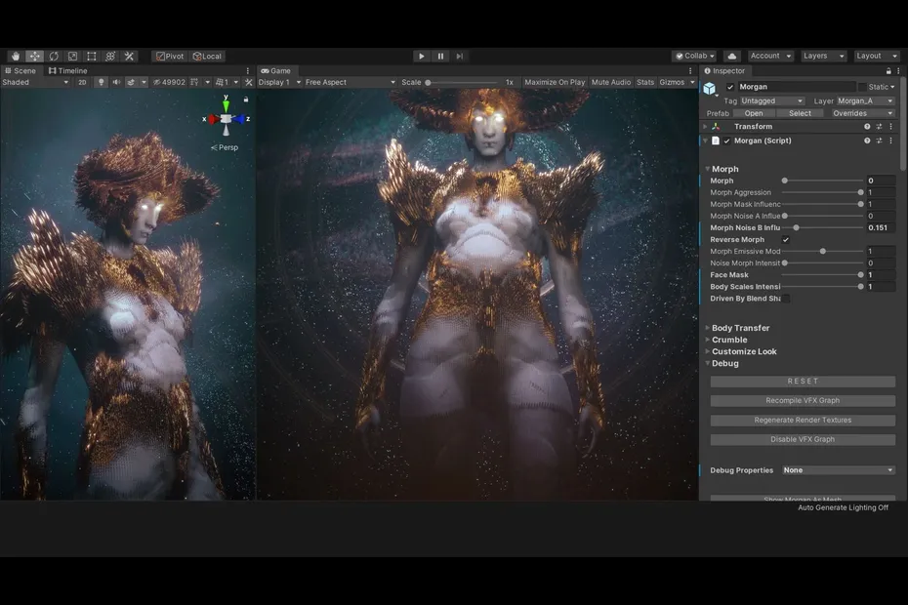Disable the Morgan Script component checkbox
The height and width of the screenshot is (605, 908).
(x=727, y=141)
